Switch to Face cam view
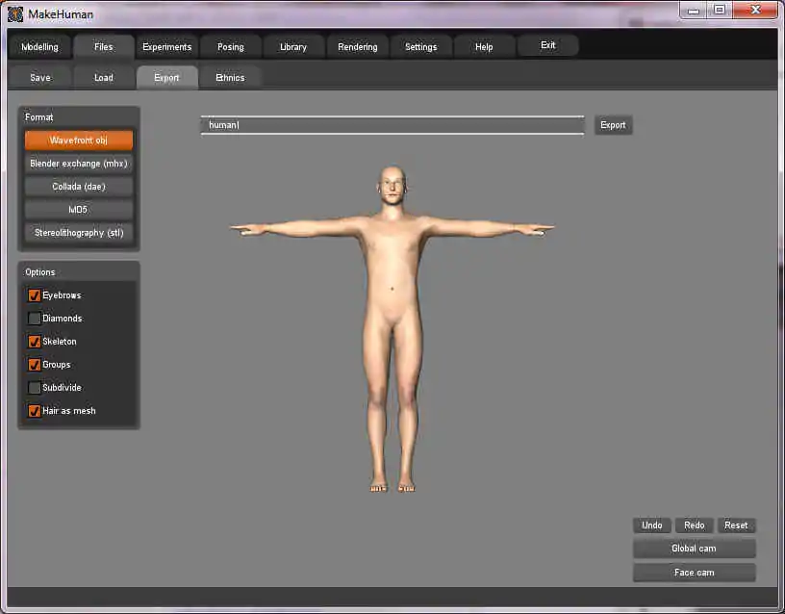This screenshot has height=614, width=785. 694,573
